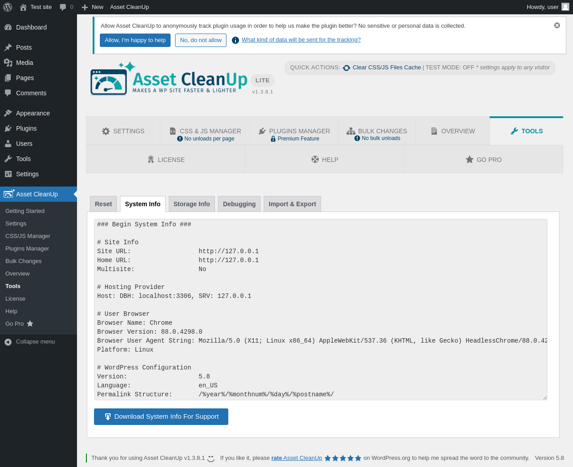The width and height of the screenshot is (573, 467).
Task: Open user avatar in admin bar
Action: pos(565,7)
